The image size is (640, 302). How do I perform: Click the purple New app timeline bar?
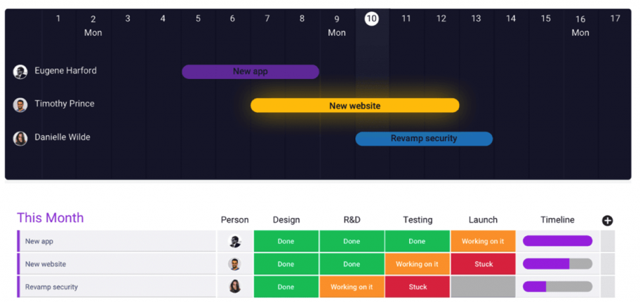click(x=251, y=71)
